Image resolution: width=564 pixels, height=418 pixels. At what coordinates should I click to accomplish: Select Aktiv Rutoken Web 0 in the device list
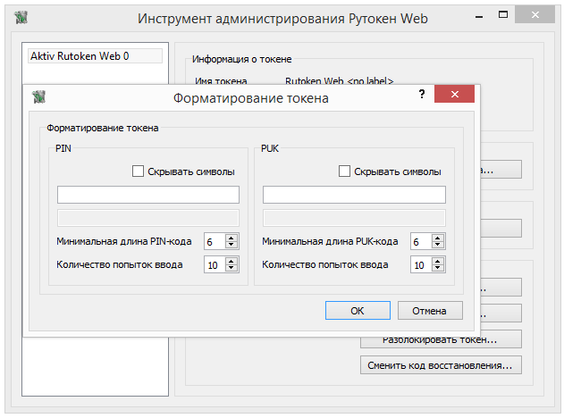point(95,56)
